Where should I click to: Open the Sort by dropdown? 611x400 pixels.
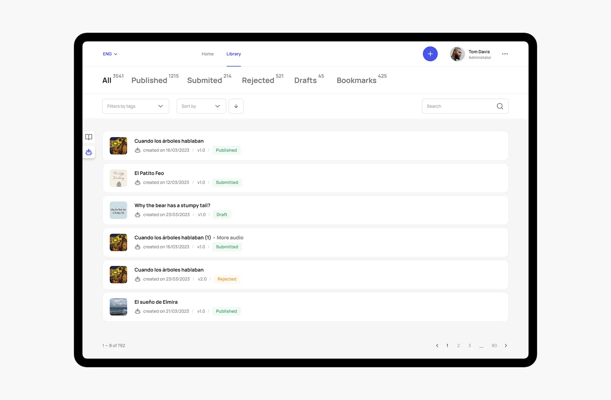coord(201,106)
